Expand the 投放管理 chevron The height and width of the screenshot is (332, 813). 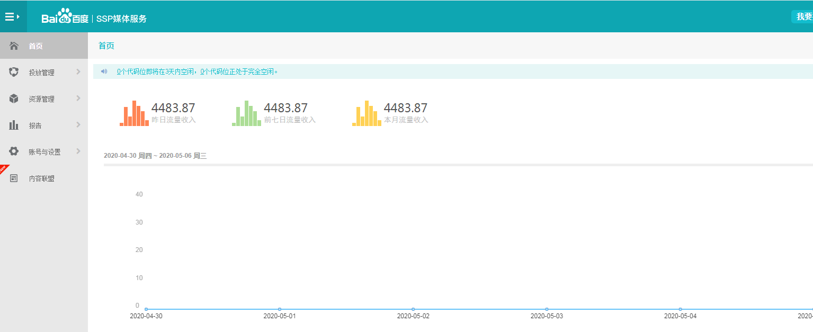tap(78, 71)
